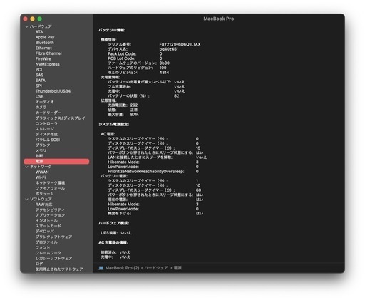Click the charge cycle count 292
365x300 pixels.
coord(134,105)
